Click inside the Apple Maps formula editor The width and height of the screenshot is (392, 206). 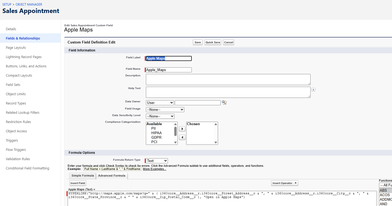[x=222, y=199]
